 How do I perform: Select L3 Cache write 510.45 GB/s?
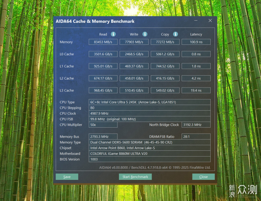pyautogui.click(x=134, y=90)
